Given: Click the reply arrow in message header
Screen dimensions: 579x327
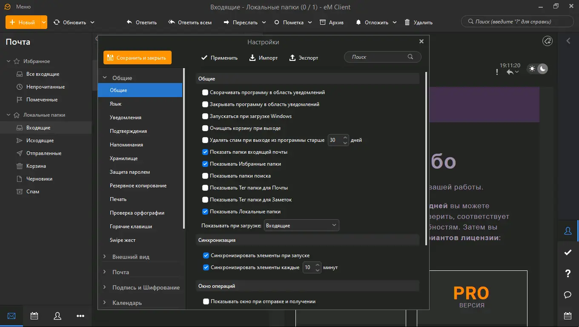Looking at the screenshot, I should coord(510,72).
